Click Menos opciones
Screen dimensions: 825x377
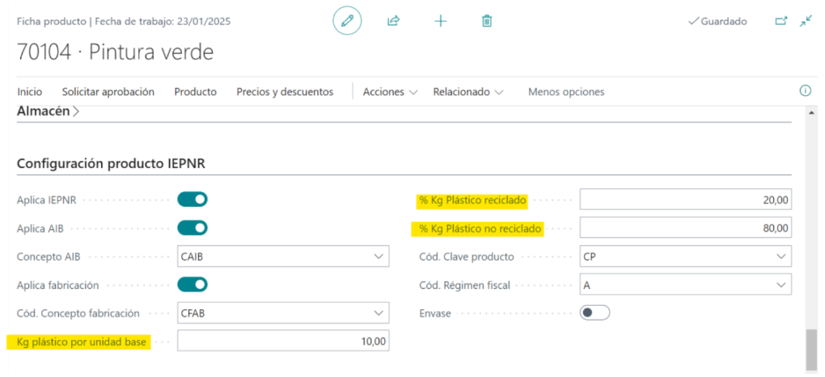click(566, 92)
